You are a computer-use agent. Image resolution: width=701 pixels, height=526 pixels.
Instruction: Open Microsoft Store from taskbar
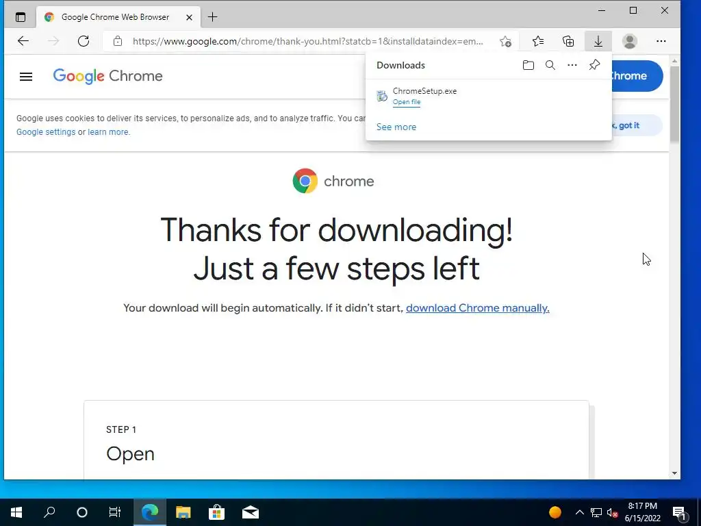216,512
